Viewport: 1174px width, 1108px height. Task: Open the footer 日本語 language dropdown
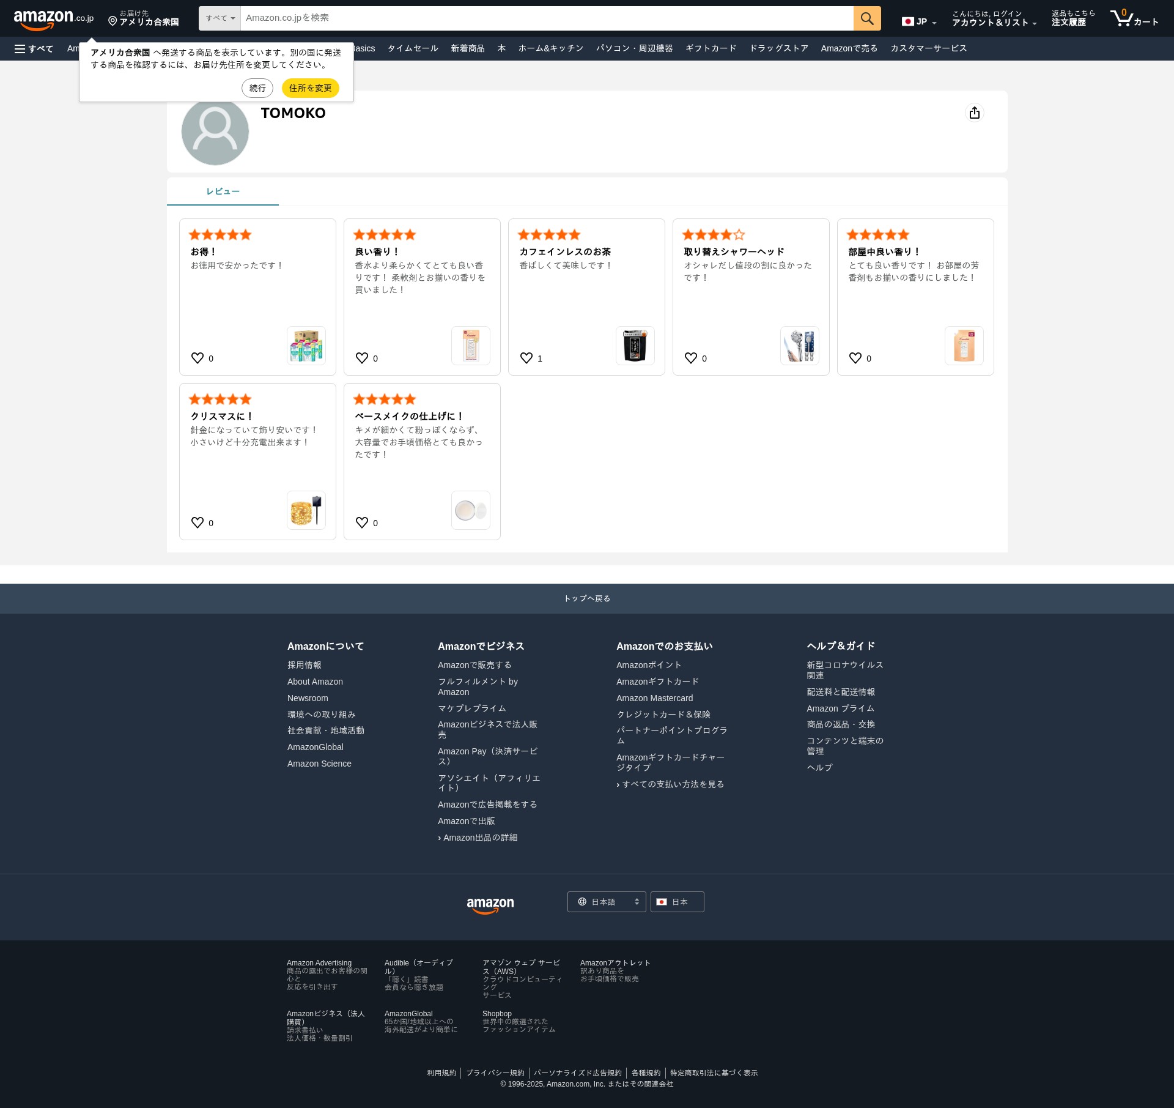(x=607, y=902)
